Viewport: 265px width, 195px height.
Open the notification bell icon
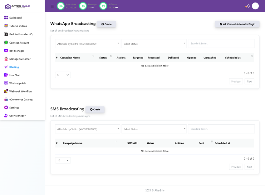(x=248, y=6)
